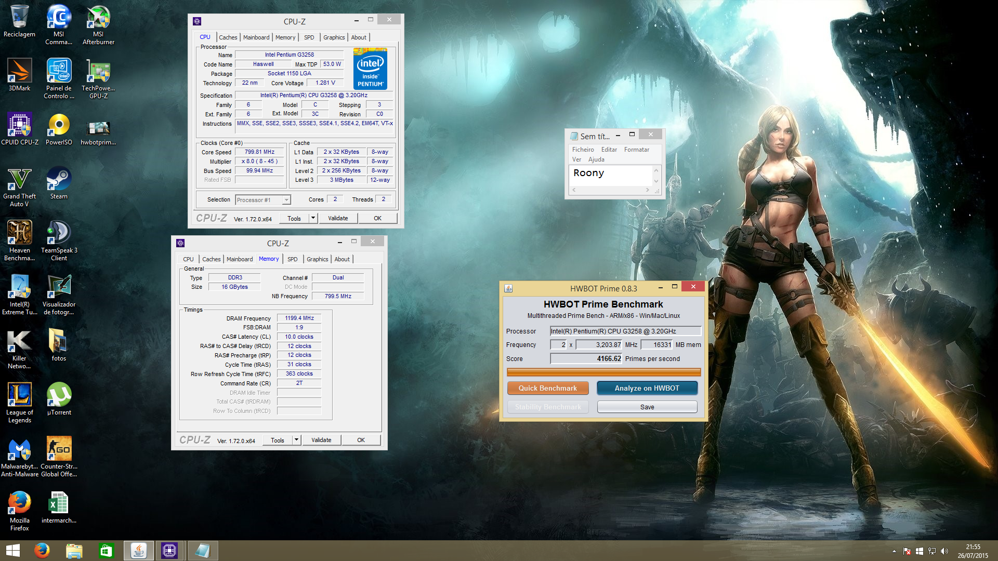Open intermarch Excel file icon
Screen dimensions: 998x561
[x=59, y=507]
